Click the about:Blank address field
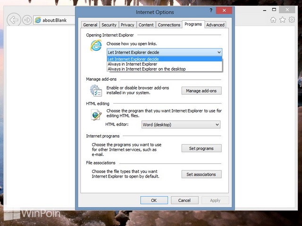Viewport: 302px width, 226px height. pos(54,20)
